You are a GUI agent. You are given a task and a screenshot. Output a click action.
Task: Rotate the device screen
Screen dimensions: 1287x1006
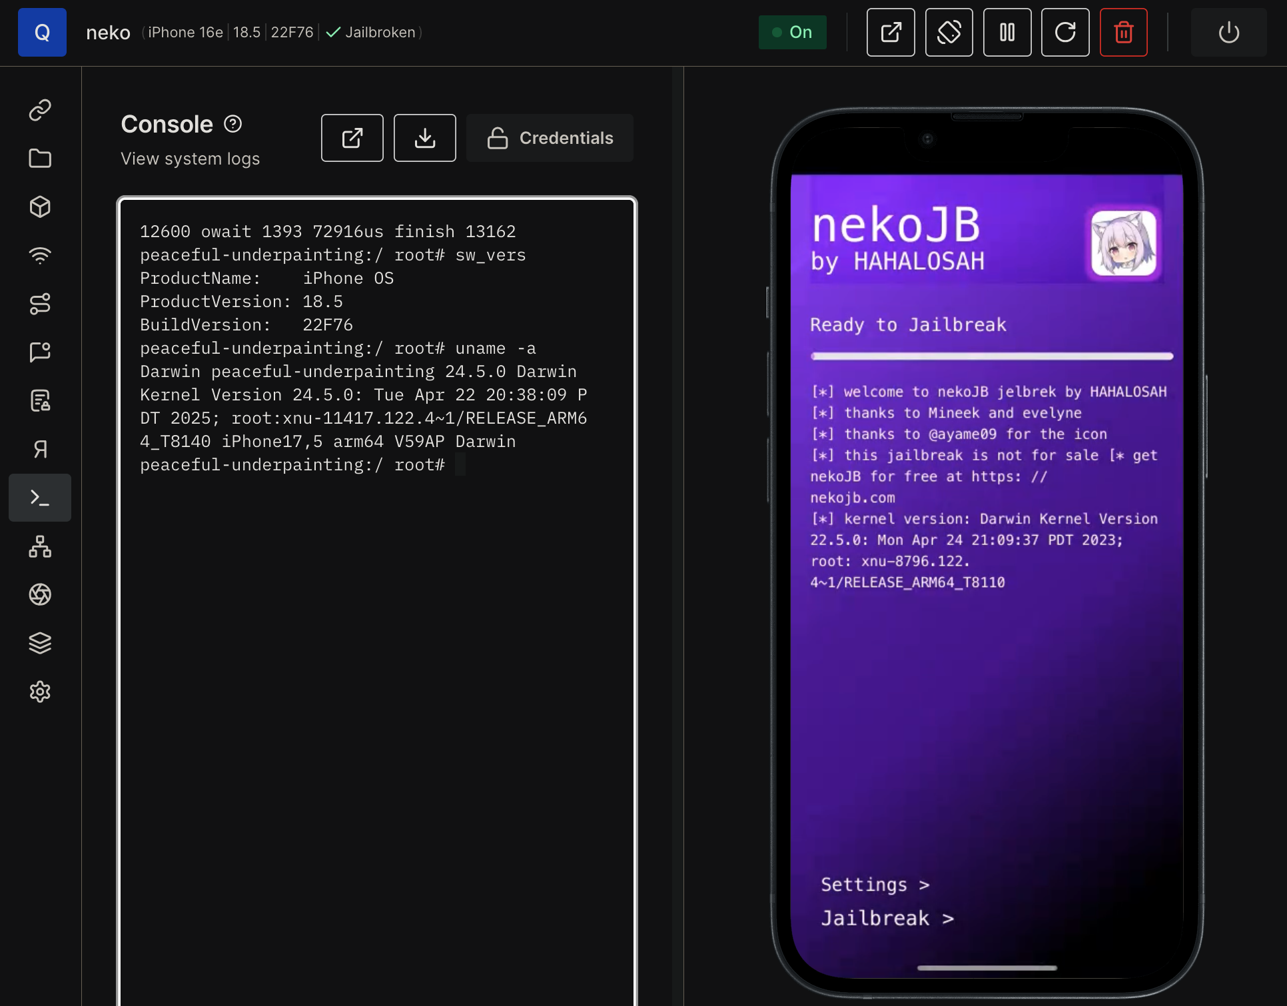[x=949, y=32]
